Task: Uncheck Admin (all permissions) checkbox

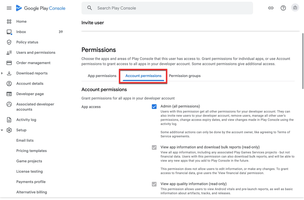Action: [x=154, y=107]
